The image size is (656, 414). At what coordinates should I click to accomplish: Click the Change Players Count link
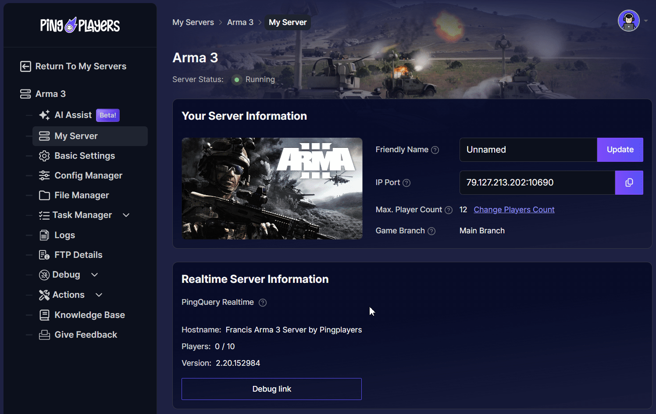click(x=514, y=210)
